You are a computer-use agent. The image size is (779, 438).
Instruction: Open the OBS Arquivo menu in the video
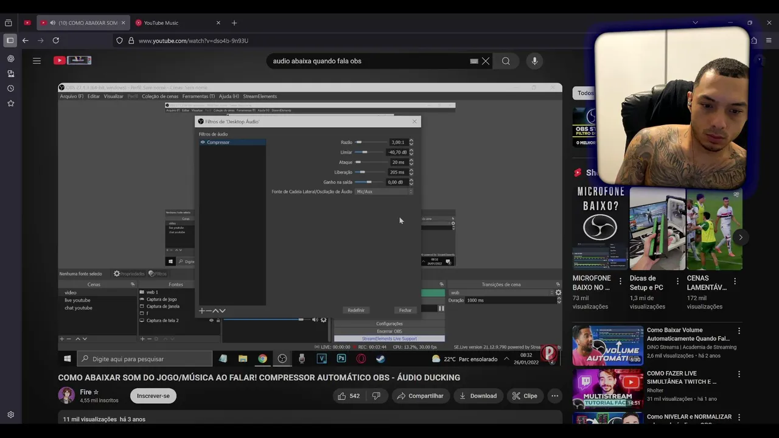tap(72, 96)
